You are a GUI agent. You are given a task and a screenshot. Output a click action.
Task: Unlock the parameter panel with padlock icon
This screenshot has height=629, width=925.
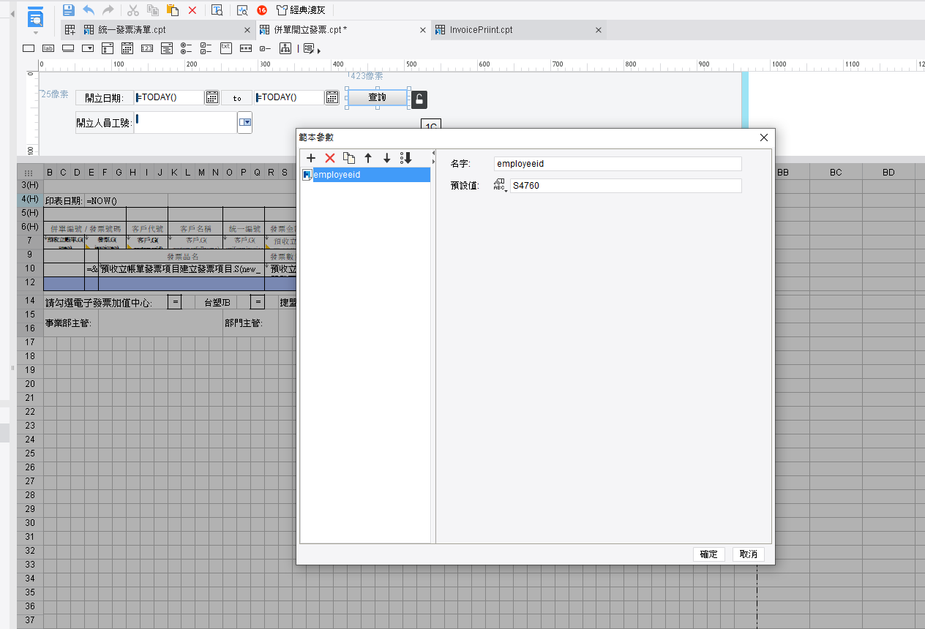coord(419,99)
